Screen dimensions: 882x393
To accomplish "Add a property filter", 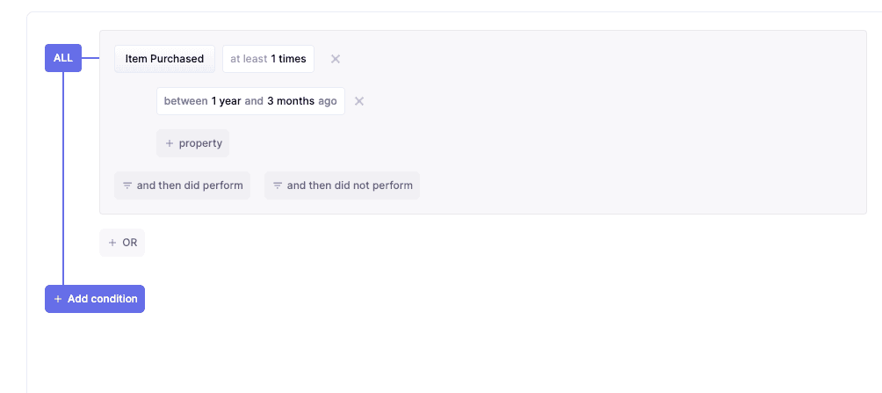I will point(200,143).
